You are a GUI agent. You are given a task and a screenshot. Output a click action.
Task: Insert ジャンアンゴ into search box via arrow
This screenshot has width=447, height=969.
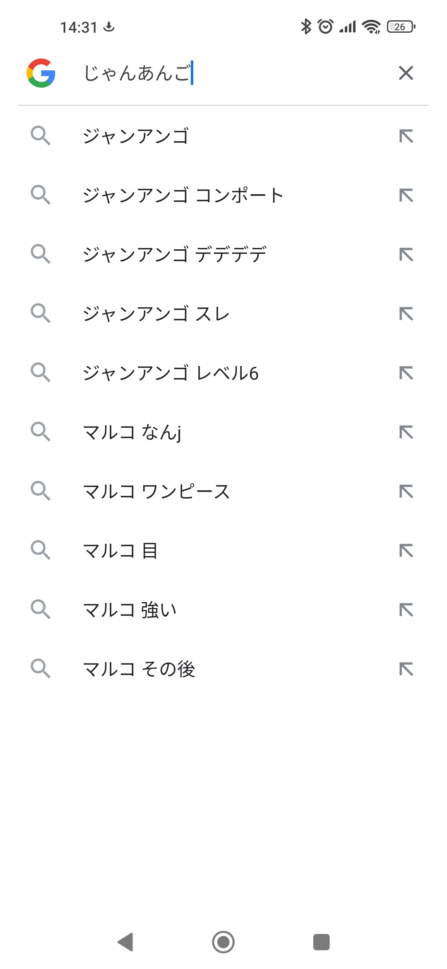(x=406, y=136)
